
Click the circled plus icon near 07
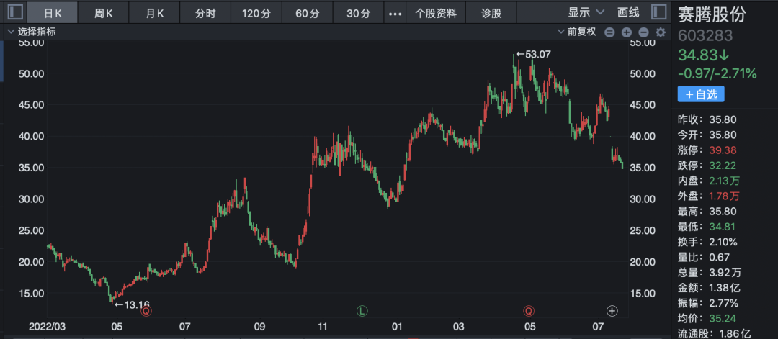pos(612,311)
